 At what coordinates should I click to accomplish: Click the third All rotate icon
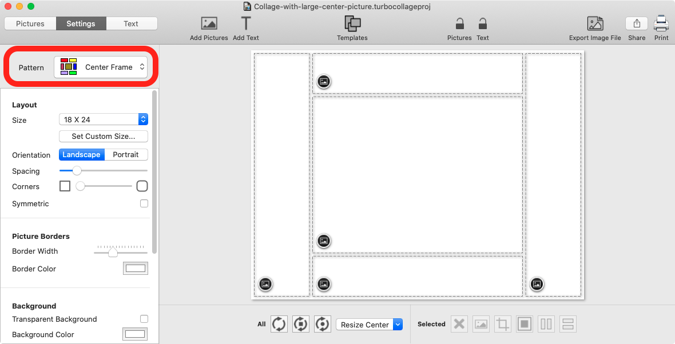point(322,324)
